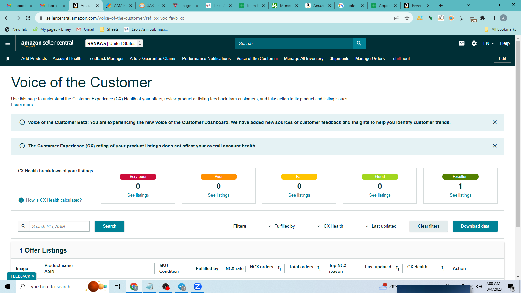Open Leo's Asin Submission bookmark

146,29
